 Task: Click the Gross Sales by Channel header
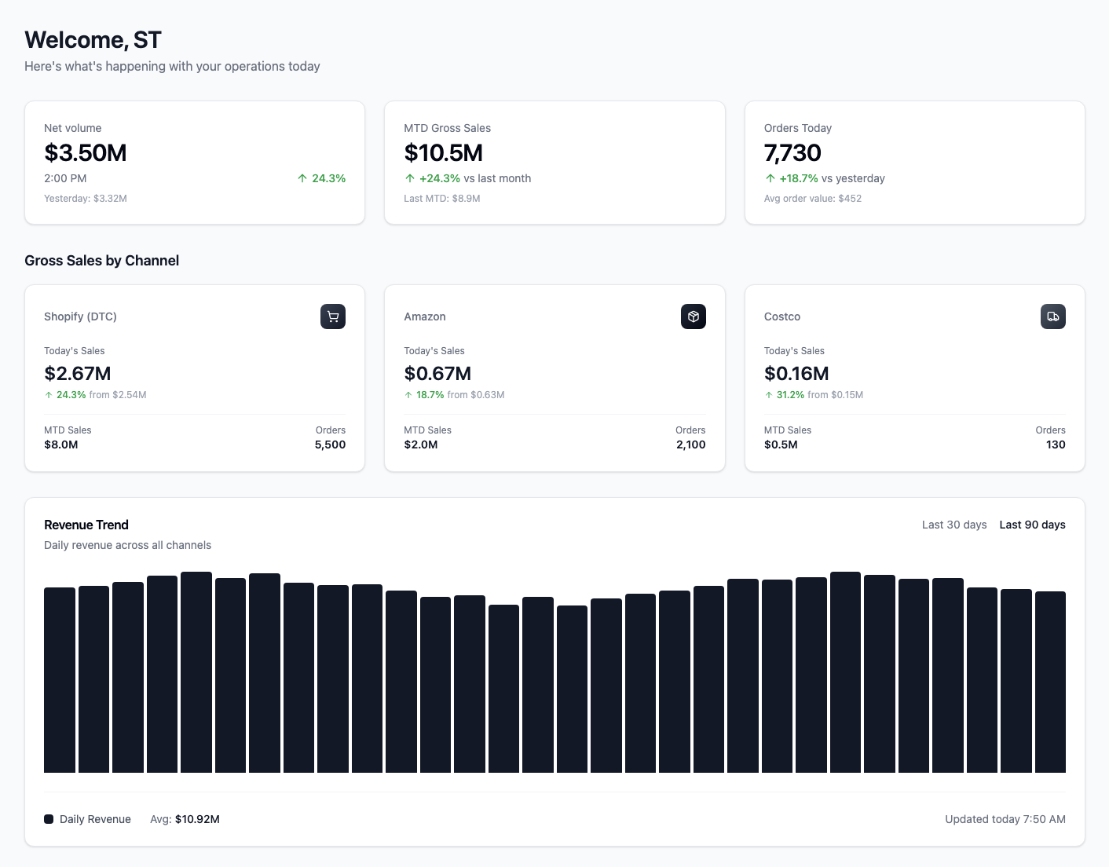click(x=102, y=260)
